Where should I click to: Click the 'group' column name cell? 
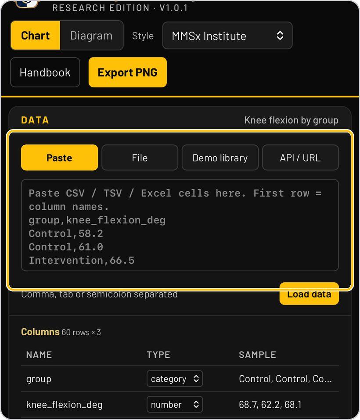39,379
